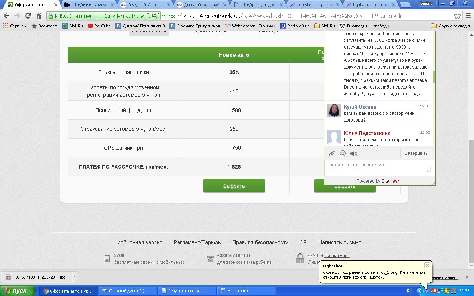Open the secure padlock site info
Screen dimensions: 474x296
pos(51,16)
